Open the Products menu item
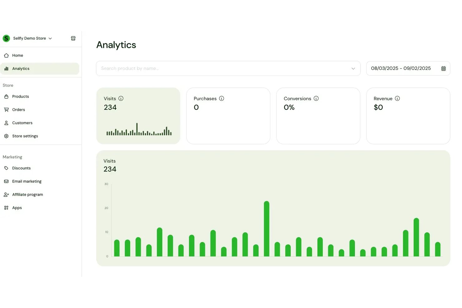This screenshot has height=308, width=462. pos(40,97)
